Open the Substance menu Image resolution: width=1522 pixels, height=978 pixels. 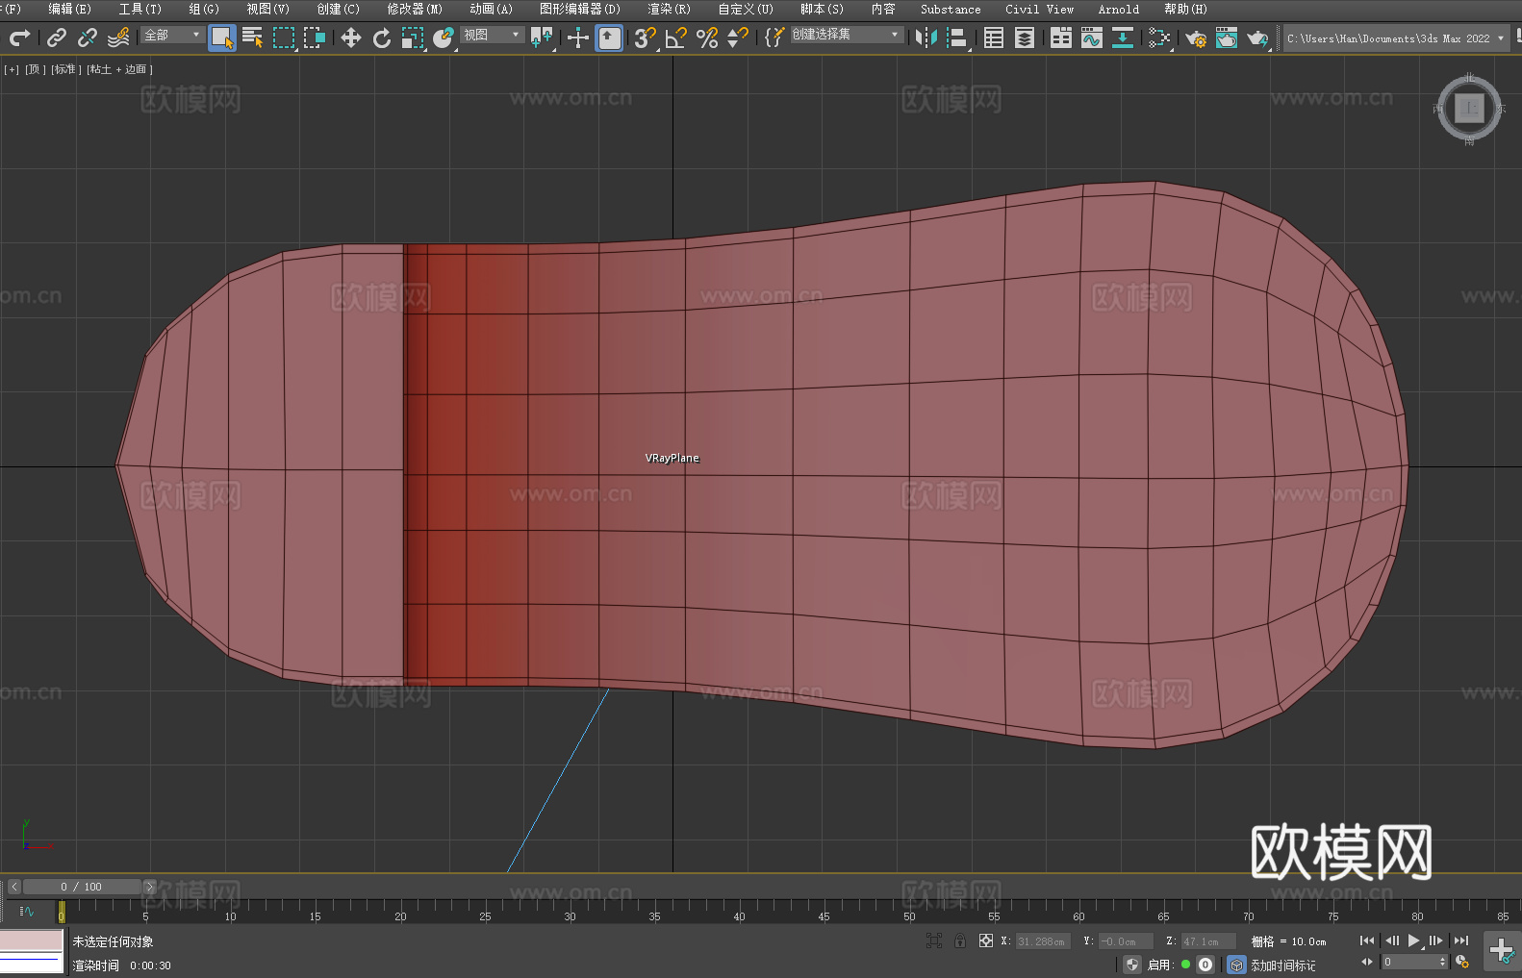951,9
